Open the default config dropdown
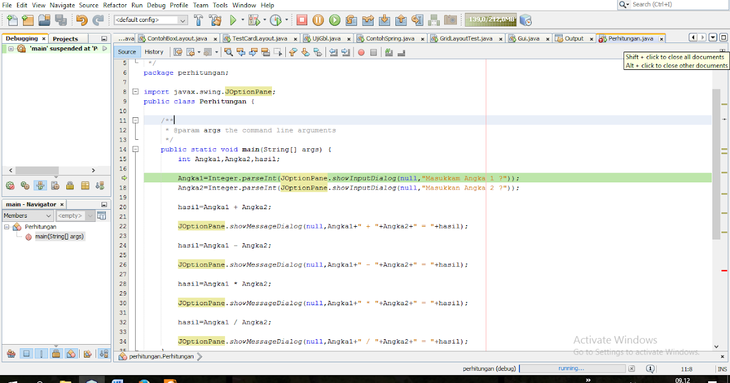Screen dimensions: 730x383 click(150, 20)
